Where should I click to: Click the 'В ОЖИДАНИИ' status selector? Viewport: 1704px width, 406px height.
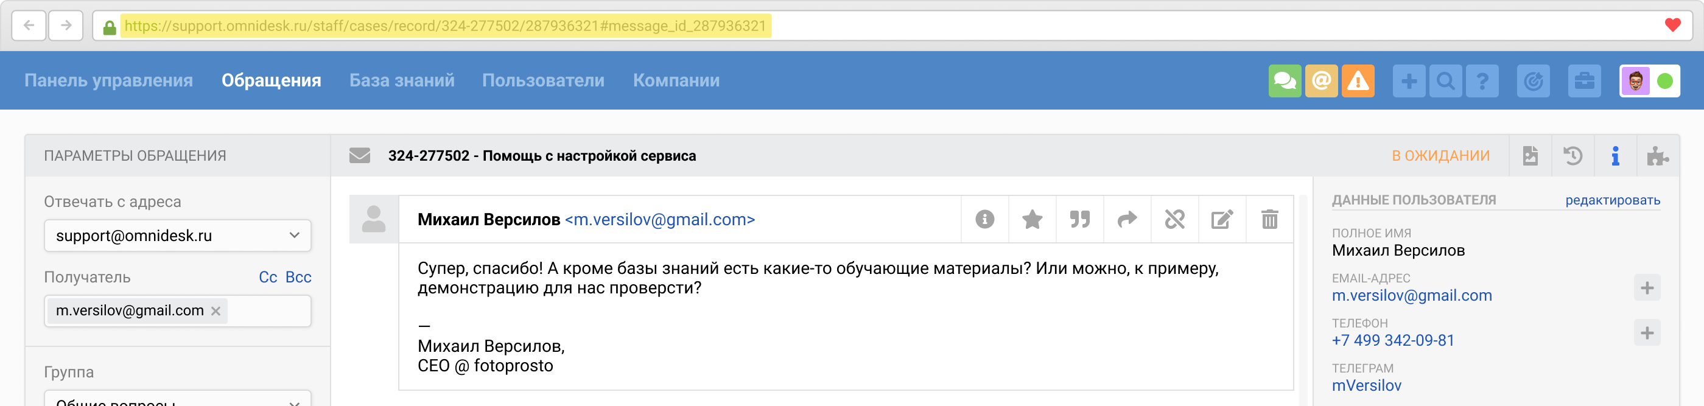[1440, 156]
